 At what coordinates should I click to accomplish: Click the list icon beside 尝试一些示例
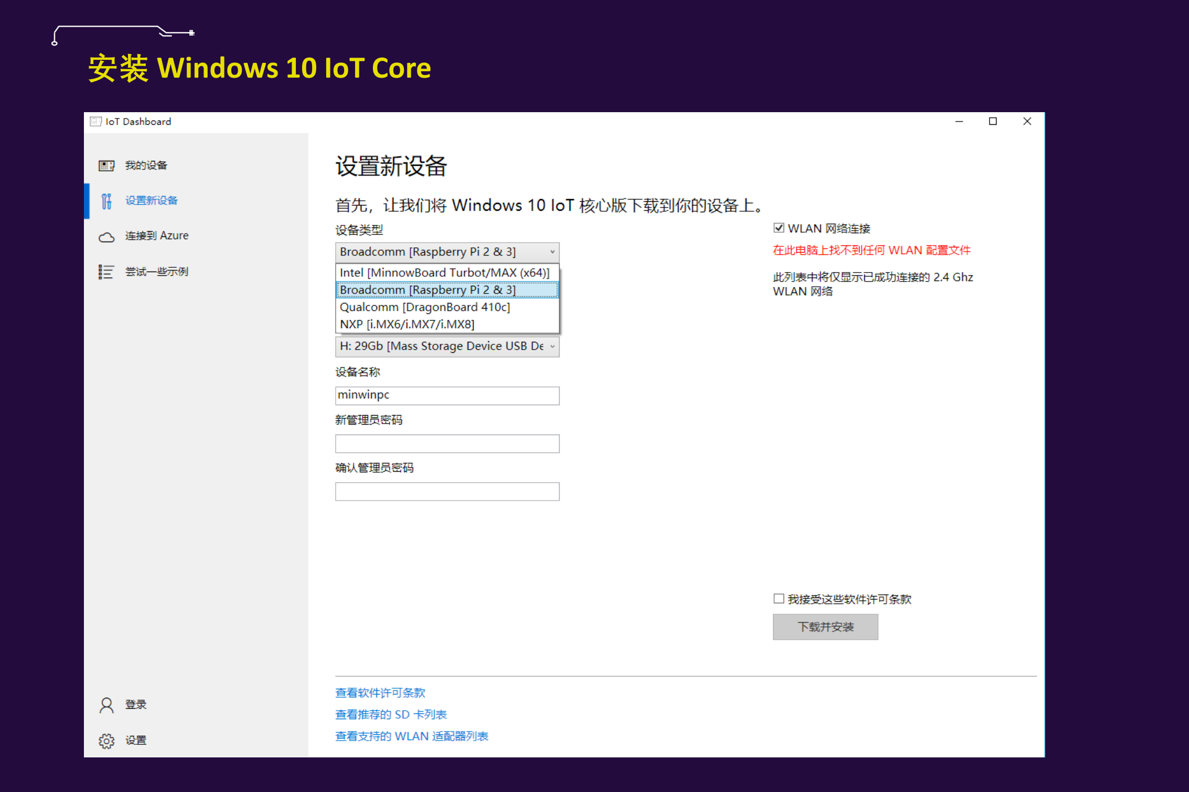click(106, 272)
